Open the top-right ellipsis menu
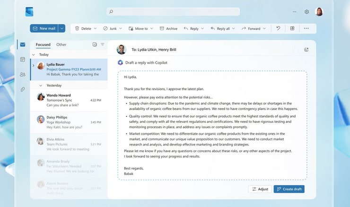The width and height of the screenshot is (350, 207). (294, 12)
